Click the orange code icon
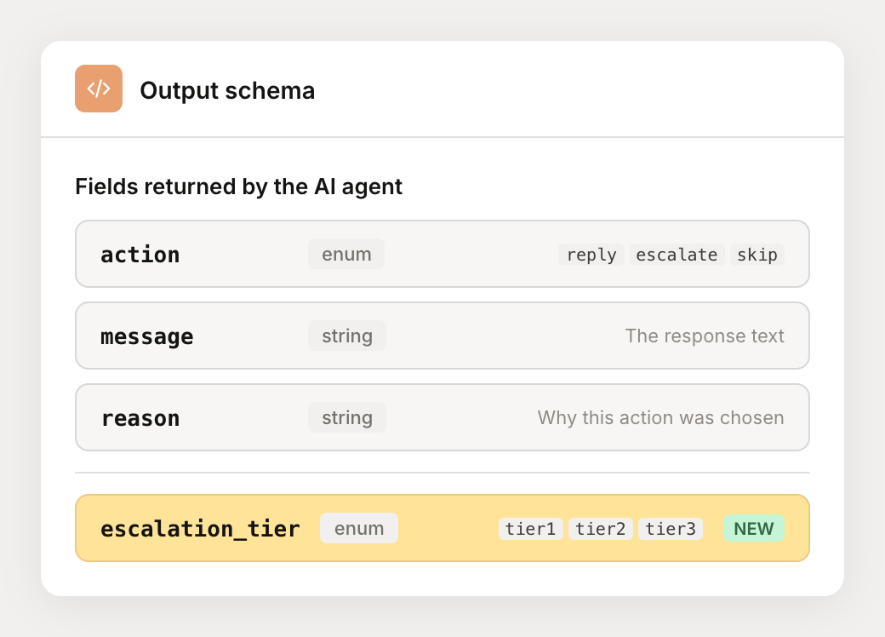The height and width of the screenshot is (637, 885). 99,89
